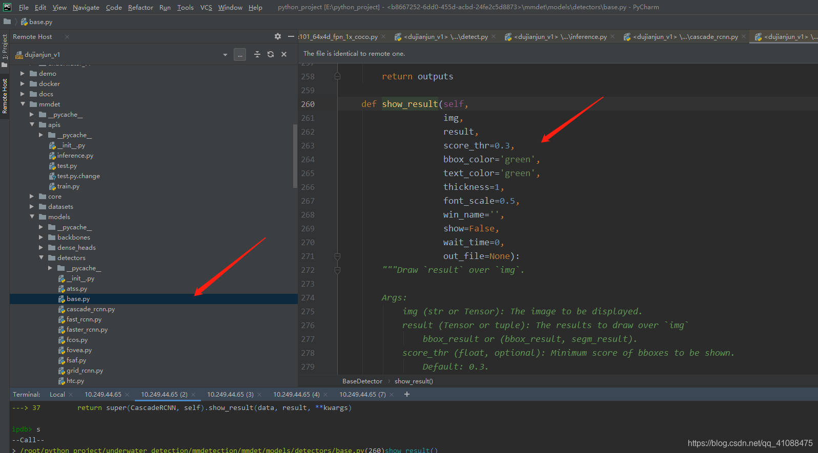Viewport: 818px width, 453px height.
Task: Select terminal tab 10.249.44.65 (4)
Action: [296, 395]
